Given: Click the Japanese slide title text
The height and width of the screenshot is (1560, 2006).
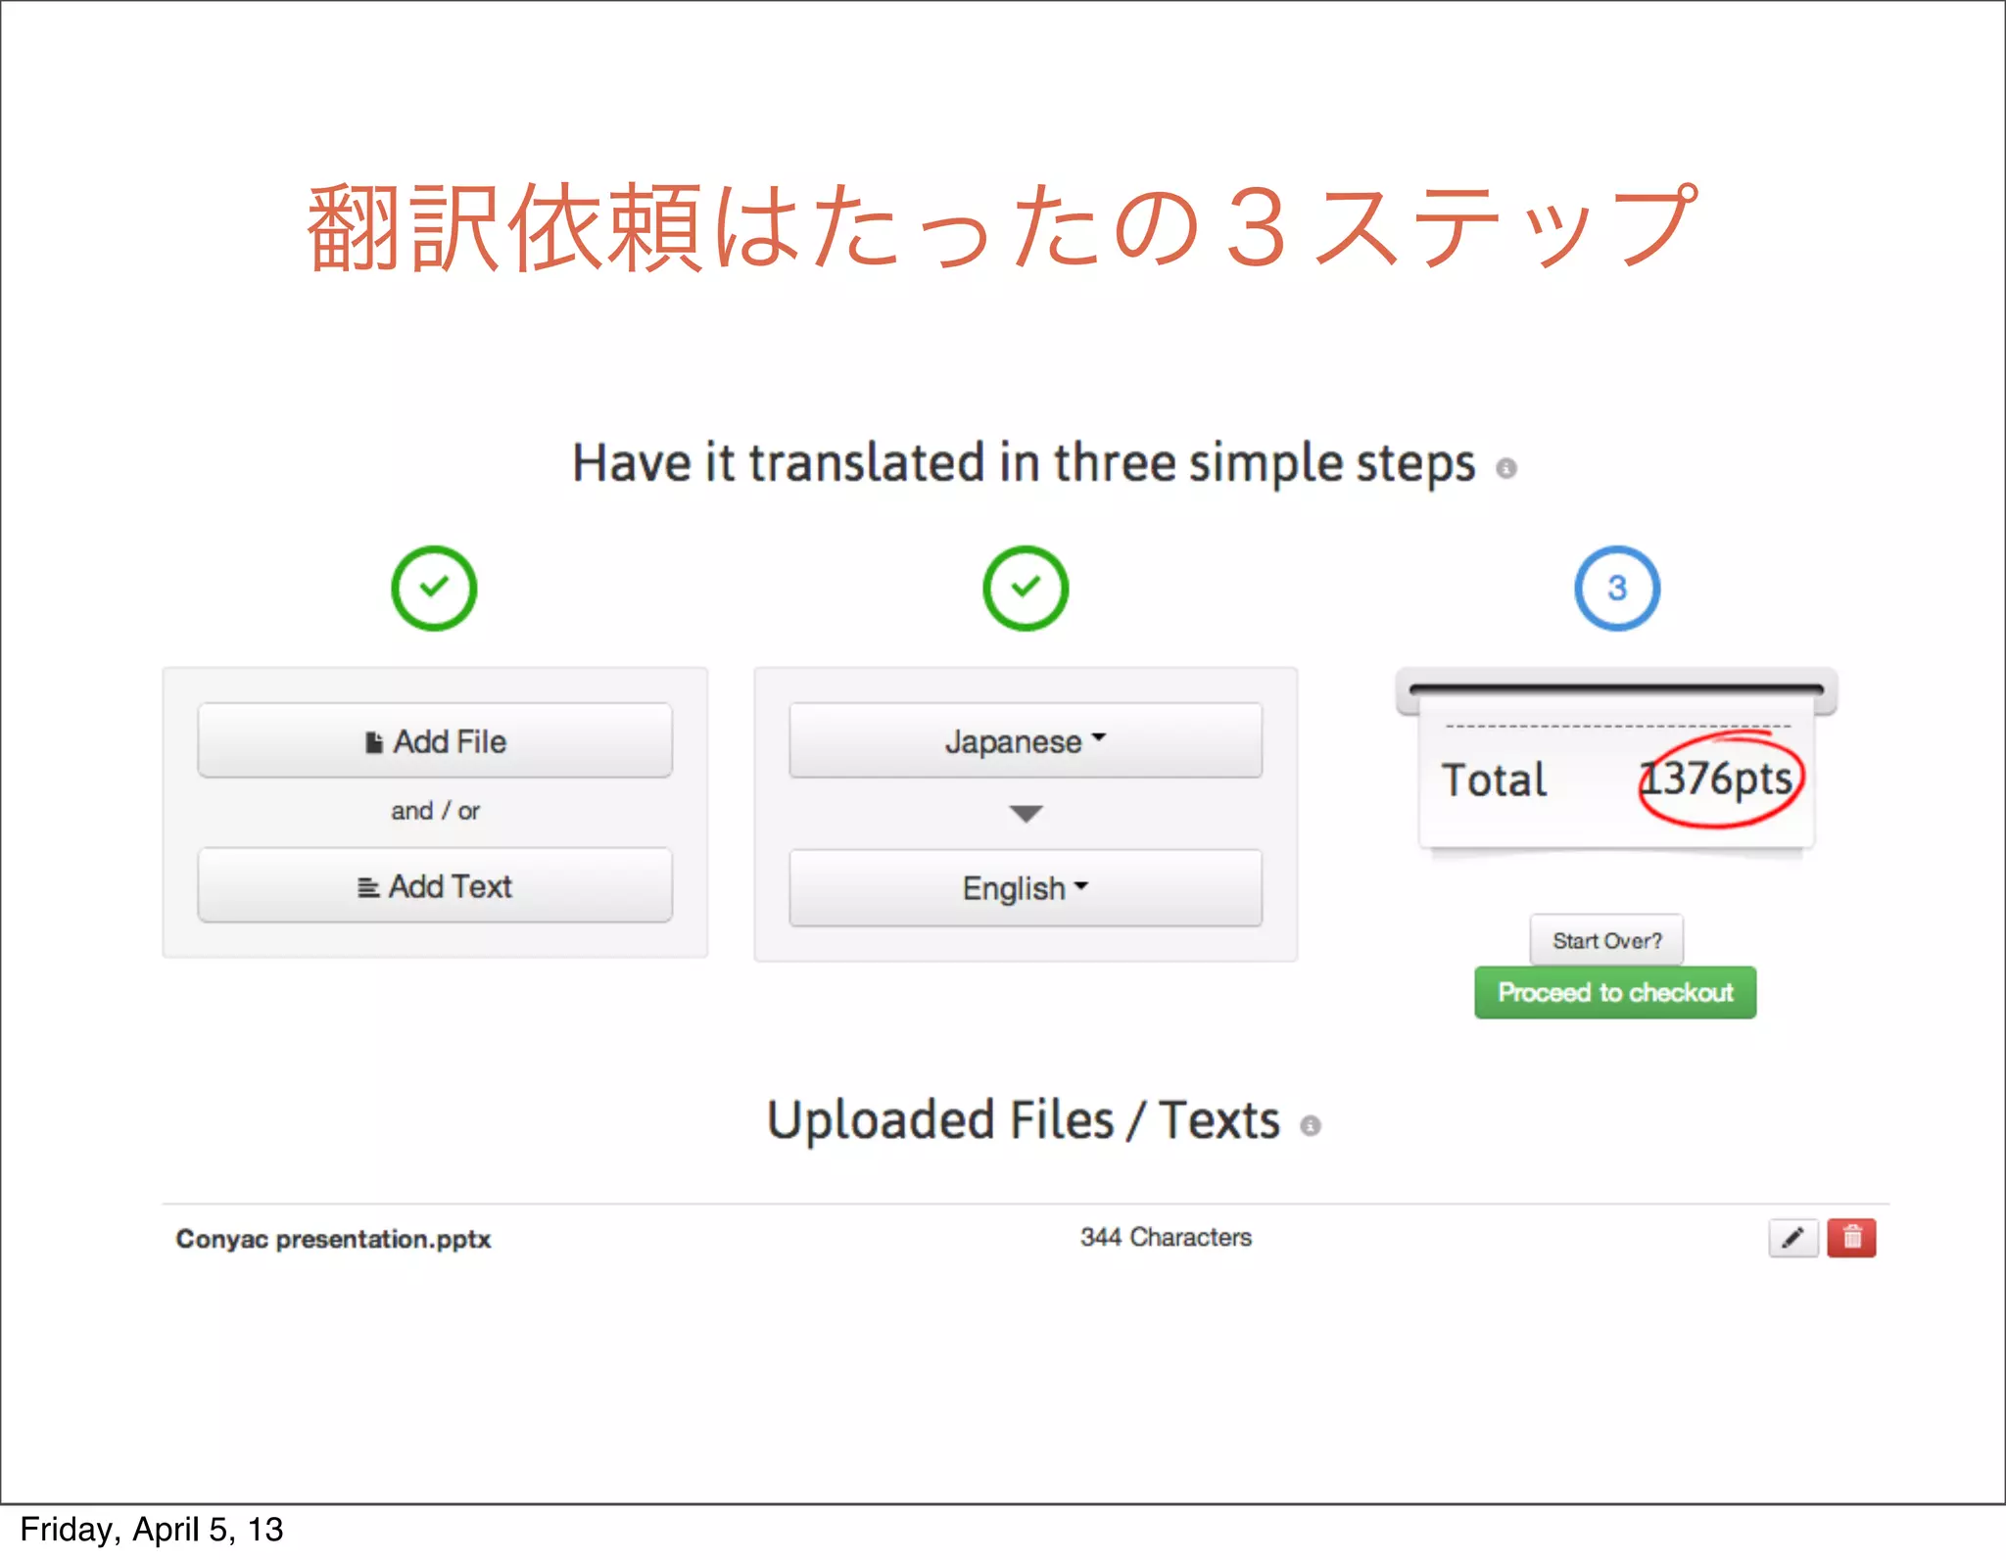Looking at the screenshot, I should pyautogui.click(x=1001, y=227).
